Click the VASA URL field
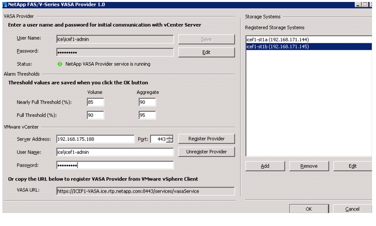This screenshot has height=226, width=376. [x=146, y=191]
